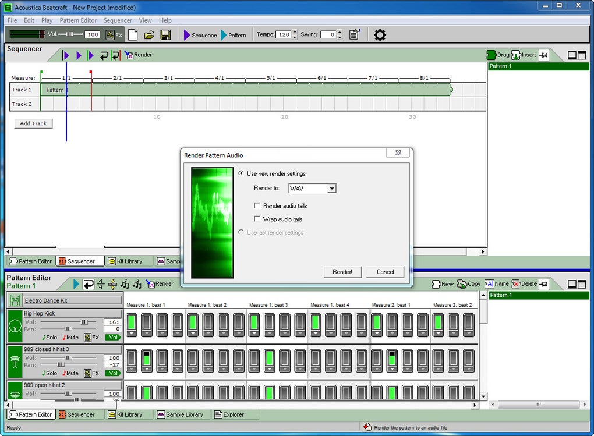Create a New pattern in the Pattern Editor
Viewport: 594px width, 436px height.
[x=443, y=283]
